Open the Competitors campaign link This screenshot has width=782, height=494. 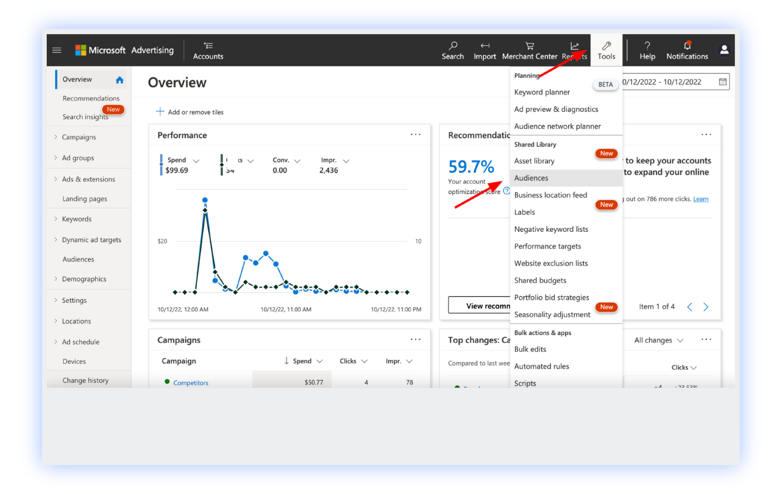click(191, 382)
